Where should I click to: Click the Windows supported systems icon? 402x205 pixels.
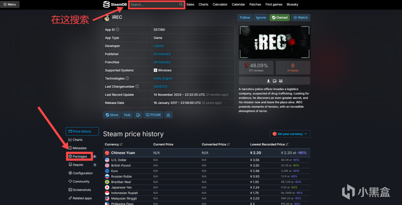(x=155, y=70)
